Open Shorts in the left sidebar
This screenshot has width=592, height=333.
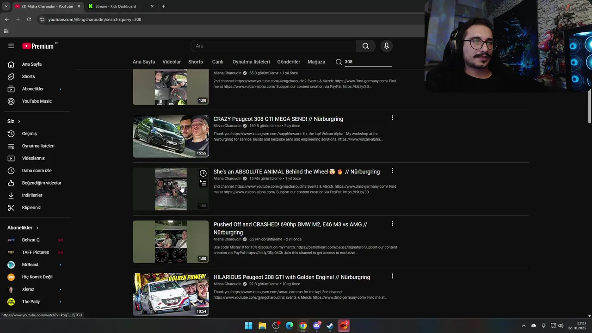28,76
